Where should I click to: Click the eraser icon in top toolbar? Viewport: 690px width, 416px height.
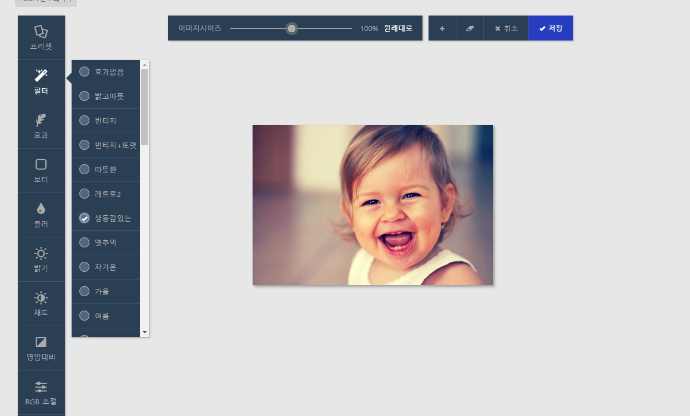470,28
